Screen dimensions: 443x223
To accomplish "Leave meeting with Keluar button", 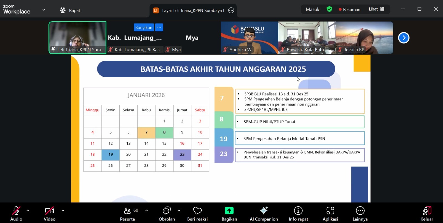I will tap(427, 214).
